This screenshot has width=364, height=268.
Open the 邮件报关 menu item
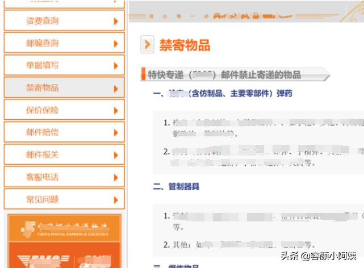pos(64,154)
